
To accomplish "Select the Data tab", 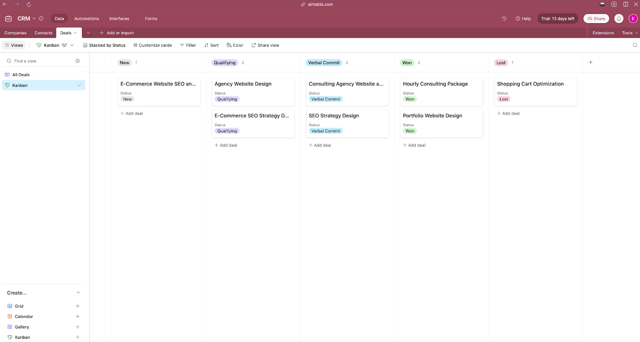I will (x=59, y=18).
